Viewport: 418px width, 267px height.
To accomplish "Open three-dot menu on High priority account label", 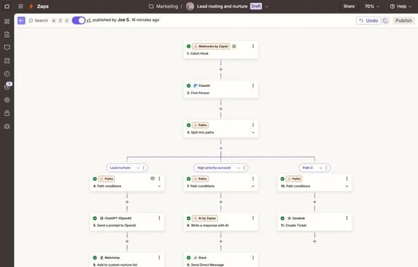I will tap(244, 167).
